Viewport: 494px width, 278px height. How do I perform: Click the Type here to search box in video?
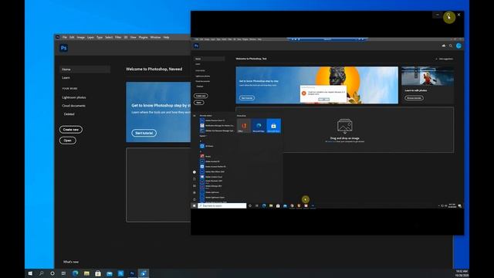222,205
